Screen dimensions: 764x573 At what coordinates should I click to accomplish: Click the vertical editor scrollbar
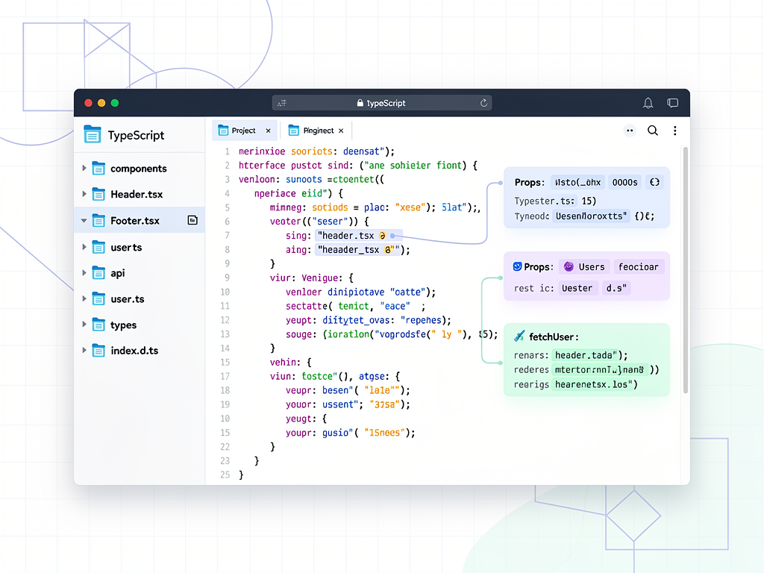click(x=685, y=269)
